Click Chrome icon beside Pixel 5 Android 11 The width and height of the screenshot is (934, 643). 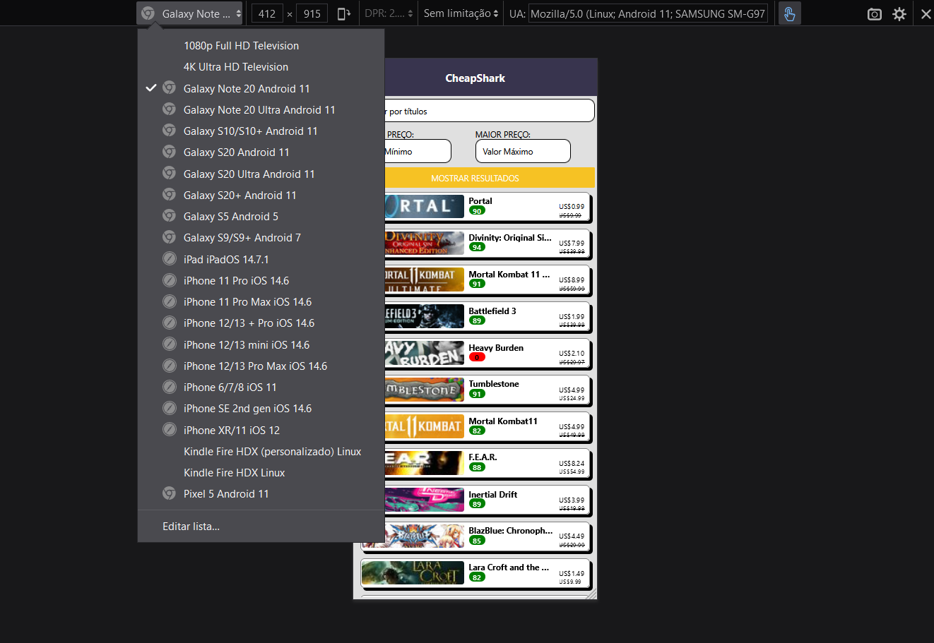[x=169, y=493]
